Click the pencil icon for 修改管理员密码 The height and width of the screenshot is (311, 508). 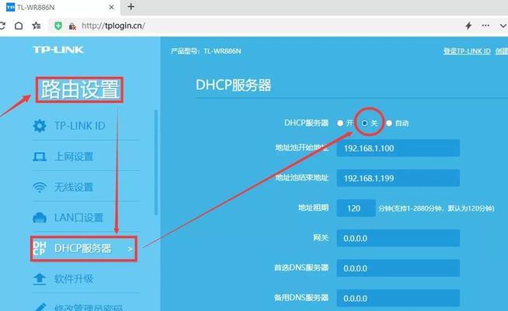click(40, 307)
